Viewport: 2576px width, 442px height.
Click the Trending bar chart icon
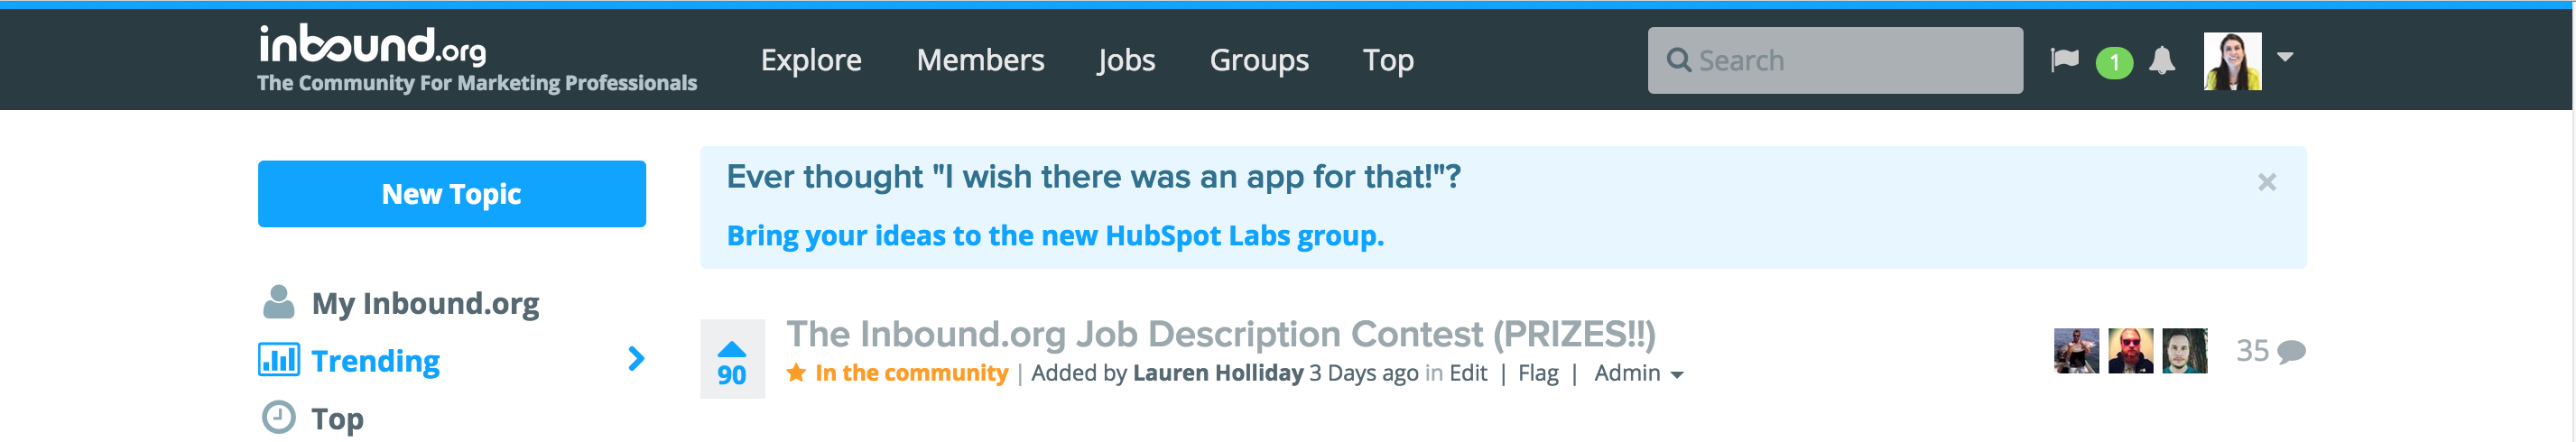coord(278,360)
